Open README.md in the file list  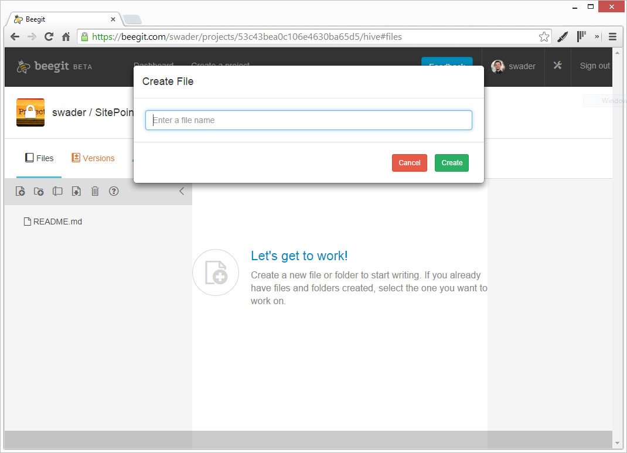[x=53, y=222]
